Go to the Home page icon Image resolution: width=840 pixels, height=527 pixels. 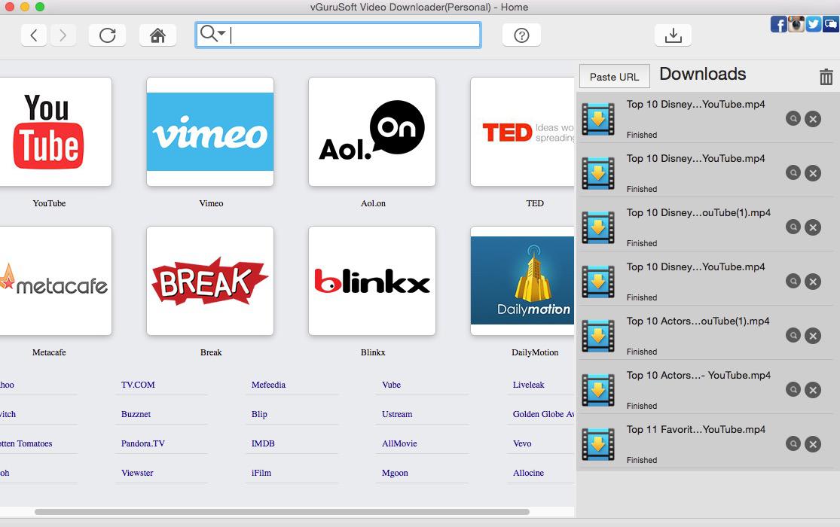tap(157, 35)
